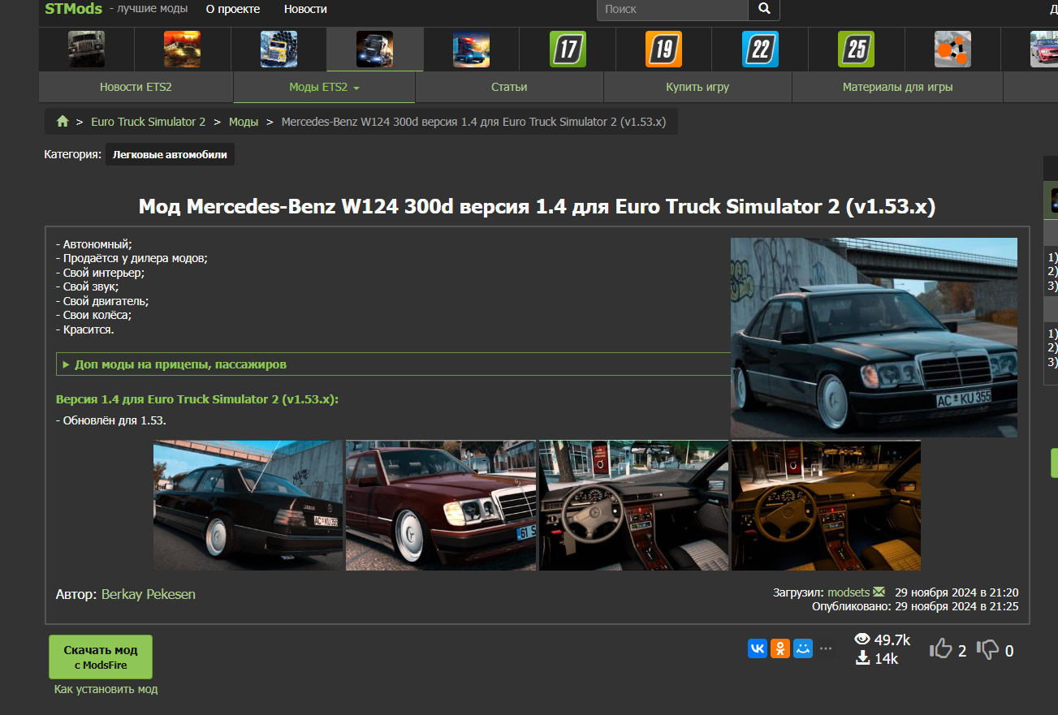Open the Купить игру tab
1058x715 pixels.
tap(697, 87)
